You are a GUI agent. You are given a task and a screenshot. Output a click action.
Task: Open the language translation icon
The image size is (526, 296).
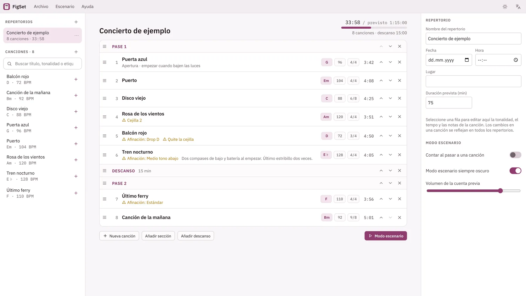(518, 6)
